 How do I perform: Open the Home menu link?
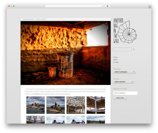(x=115, y=57)
